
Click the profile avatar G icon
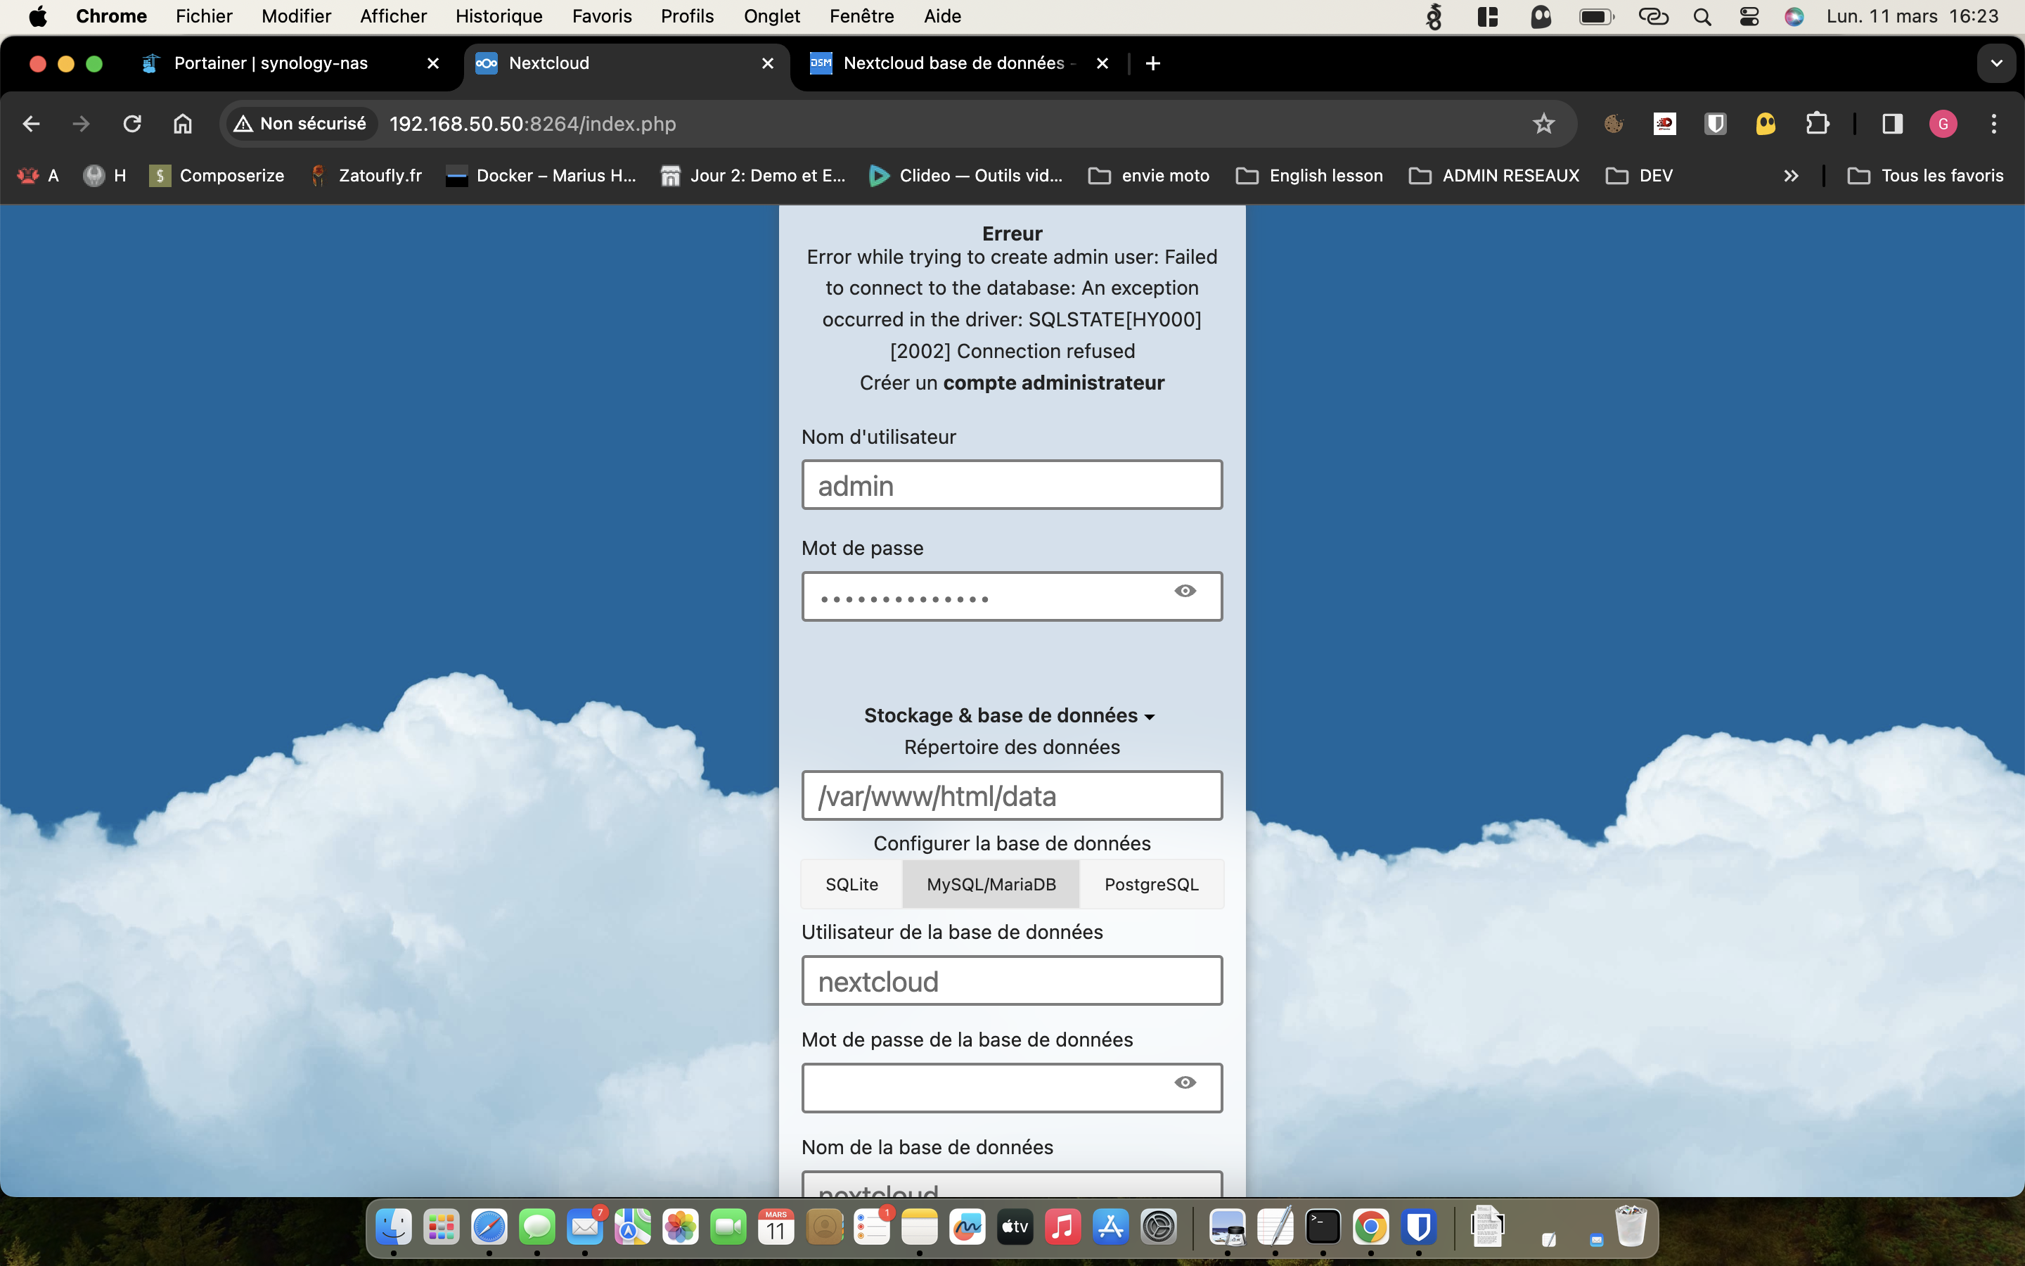point(1943,124)
